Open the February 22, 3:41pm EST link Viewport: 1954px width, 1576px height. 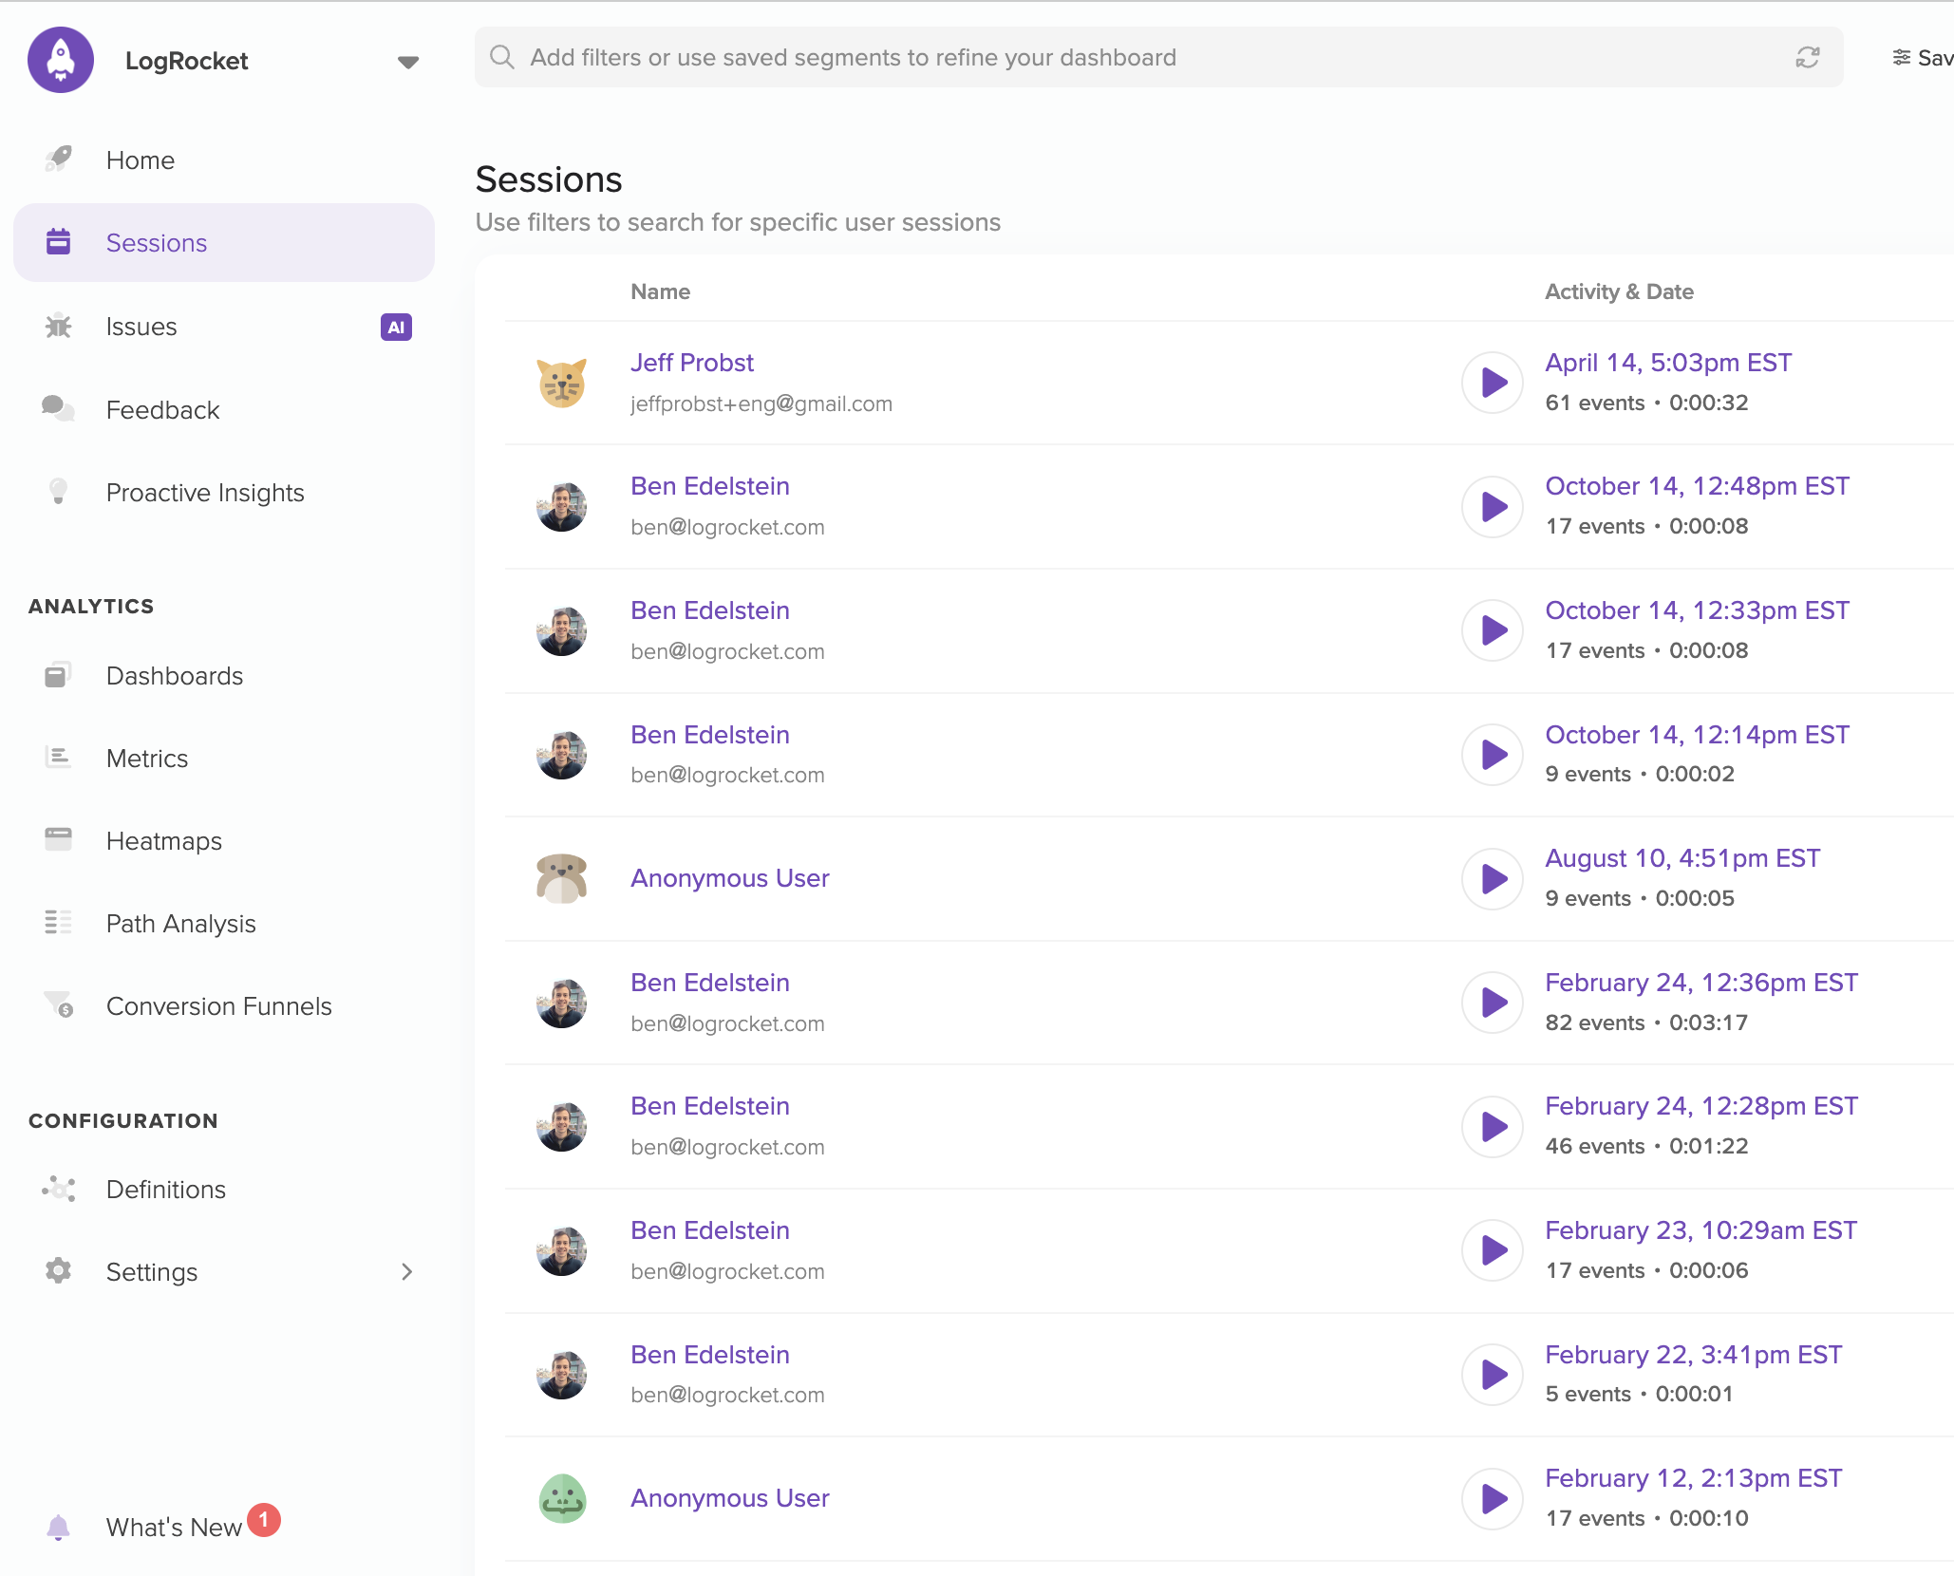tap(1693, 1355)
